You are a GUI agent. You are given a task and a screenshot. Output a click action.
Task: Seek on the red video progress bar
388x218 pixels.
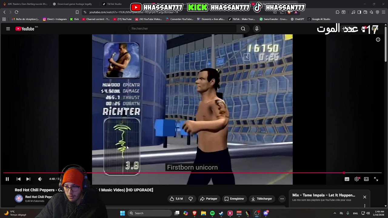pyautogui.click(x=192, y=173)
